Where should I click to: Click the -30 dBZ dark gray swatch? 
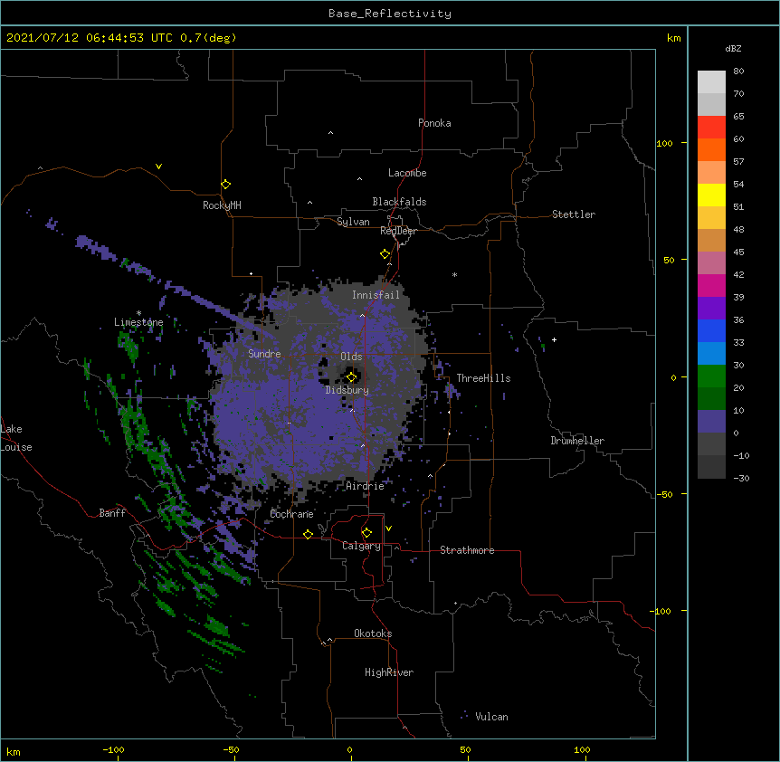[x=711, y=467]
